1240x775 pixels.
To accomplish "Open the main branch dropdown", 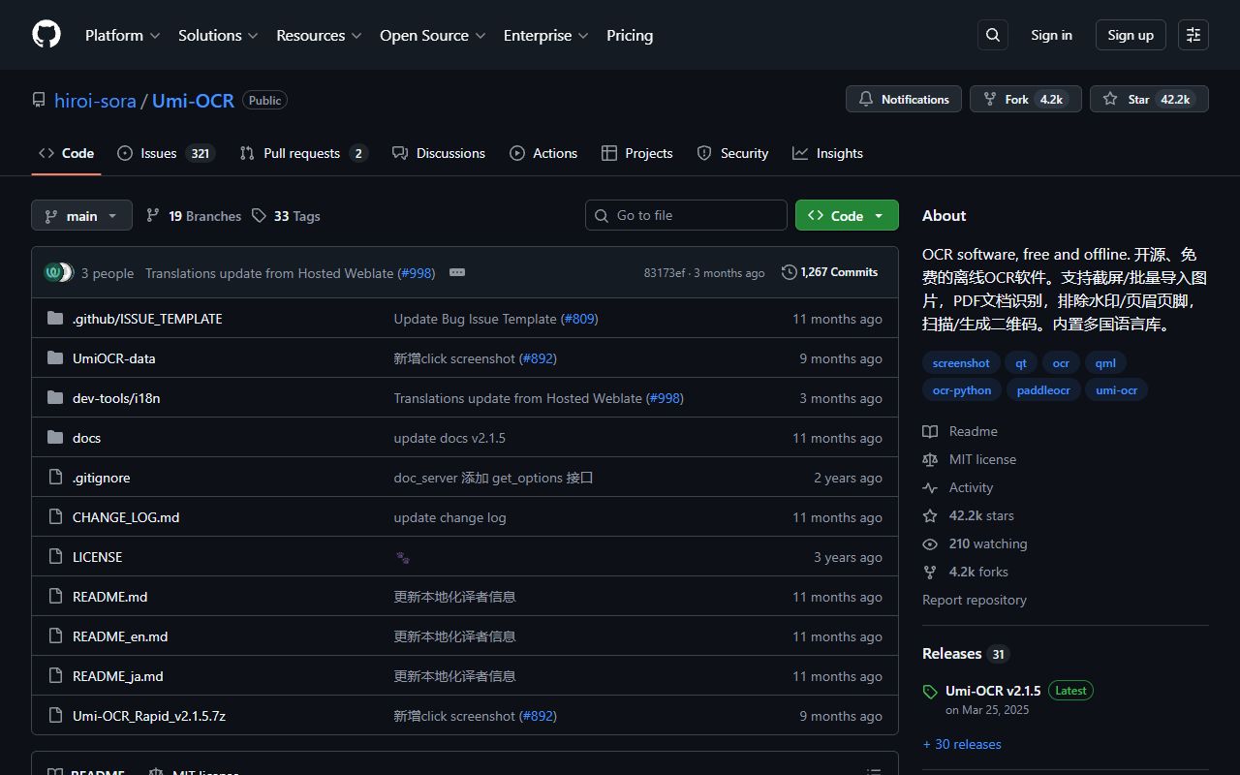I will 81,215.
